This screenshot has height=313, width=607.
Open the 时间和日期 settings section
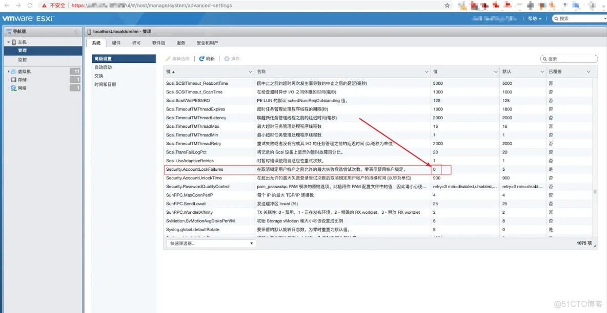point(105,84)
